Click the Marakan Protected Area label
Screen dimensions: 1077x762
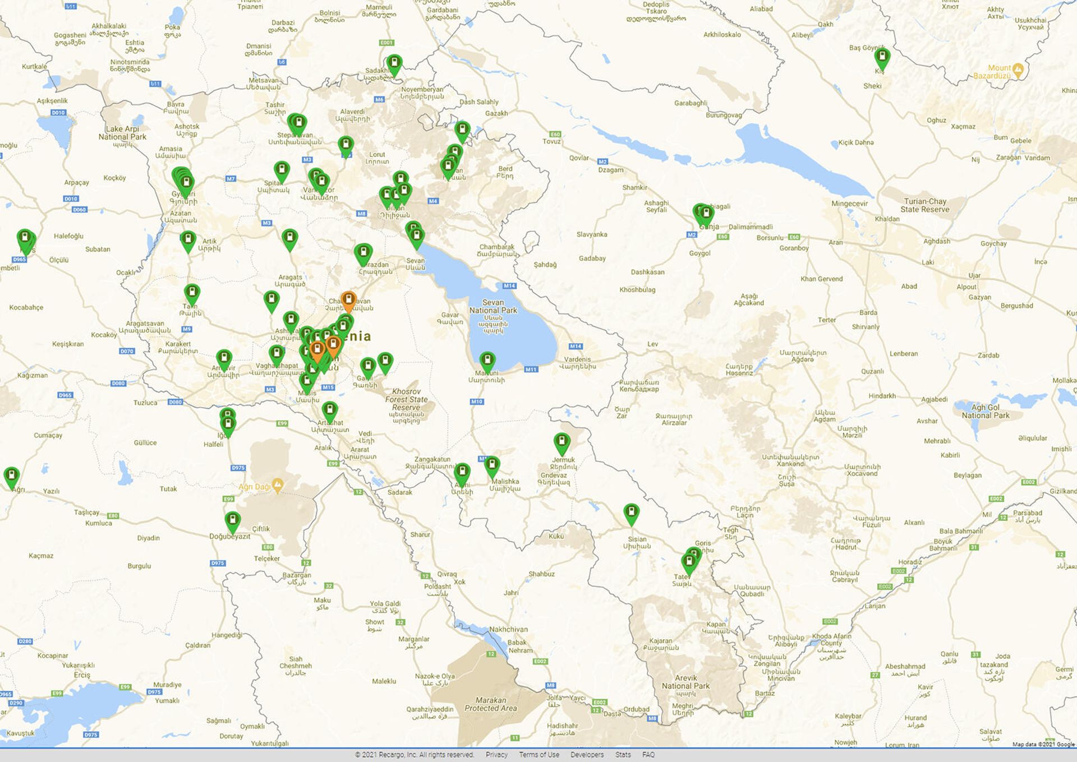pyautogui.click(x=491, y=704)
